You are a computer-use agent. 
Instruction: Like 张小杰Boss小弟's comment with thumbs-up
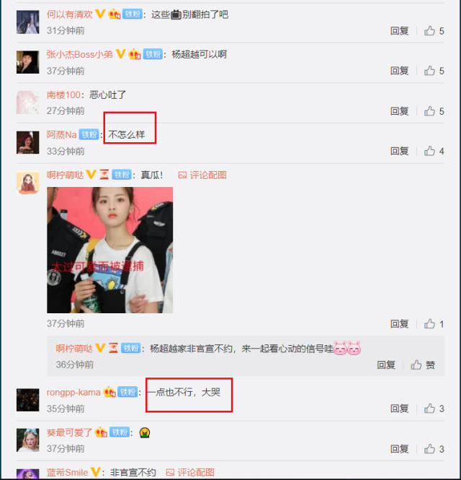(x=434, y=71)
